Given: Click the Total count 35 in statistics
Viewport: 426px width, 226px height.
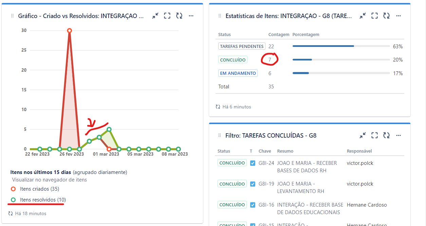Looking at the screenshot, I should pyautogui.click(x=271, y=87).
